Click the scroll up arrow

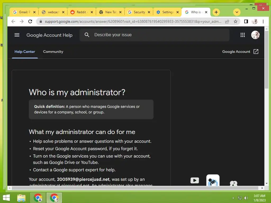[x=267, y=29]
